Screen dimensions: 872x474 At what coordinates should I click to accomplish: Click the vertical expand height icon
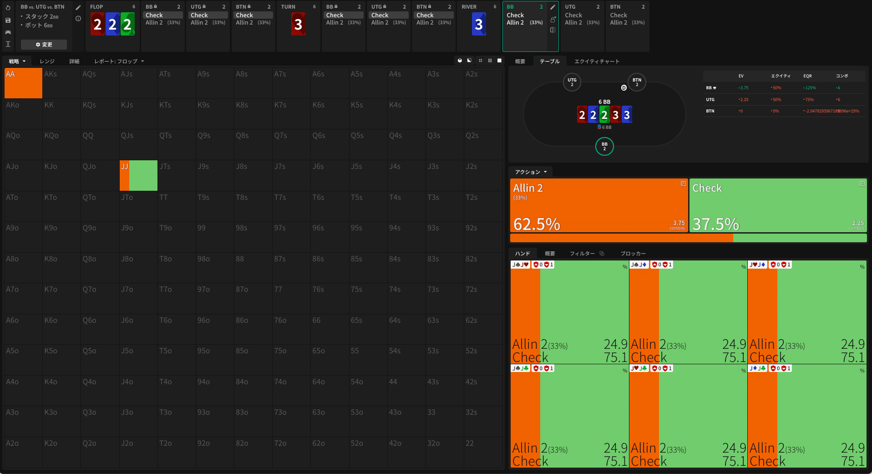pyautogui.click(x=8, y=44)
